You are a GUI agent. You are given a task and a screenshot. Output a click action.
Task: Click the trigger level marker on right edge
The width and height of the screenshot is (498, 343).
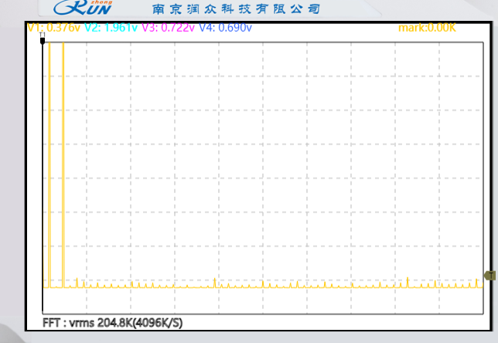pos(489,276)
